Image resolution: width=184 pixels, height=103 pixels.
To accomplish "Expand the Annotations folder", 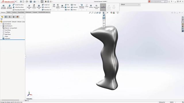I will pyautogui.click(x=1, y=24).
